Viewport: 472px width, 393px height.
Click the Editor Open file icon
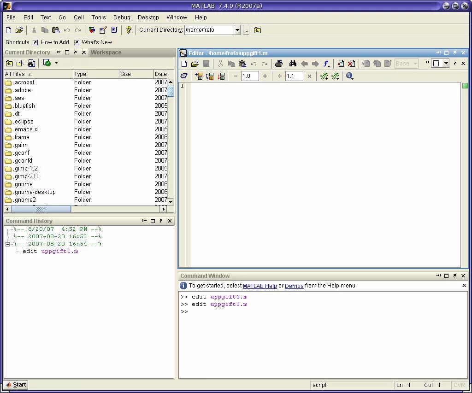[195, 64]
